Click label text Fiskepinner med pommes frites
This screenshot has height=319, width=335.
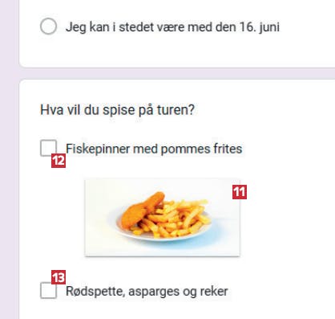click(154, 149)
